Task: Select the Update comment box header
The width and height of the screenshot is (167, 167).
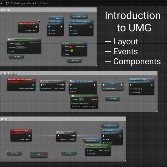Action: [x=63, y=119]
